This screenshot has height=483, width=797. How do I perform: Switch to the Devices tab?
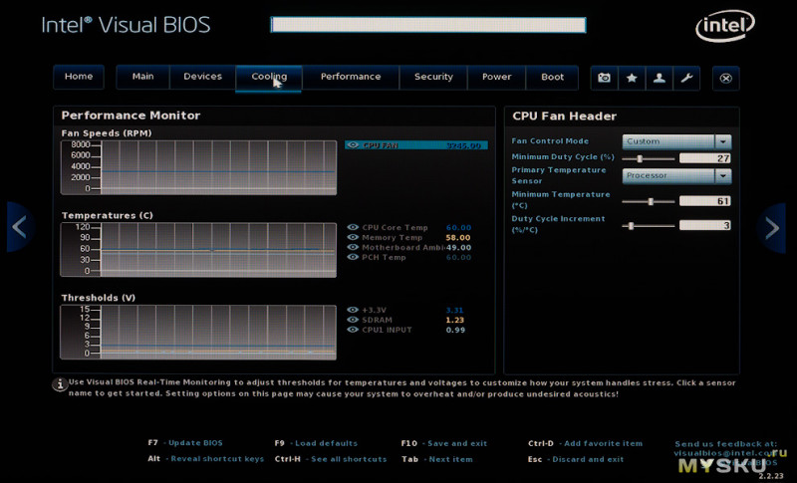pos(203,77)
